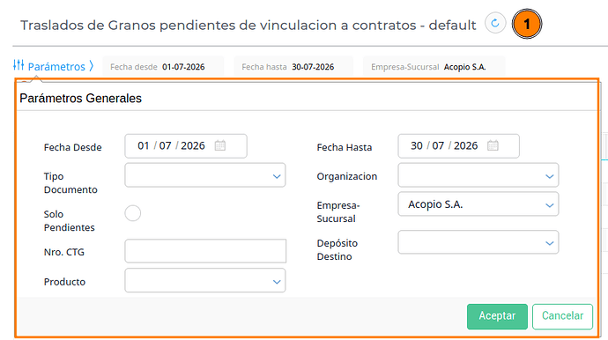Viewport: 608px width, 340px height.
Task: Open the Empresa-Sucursal Acopio S.A. dropdown
Action: tap(478, 204)
